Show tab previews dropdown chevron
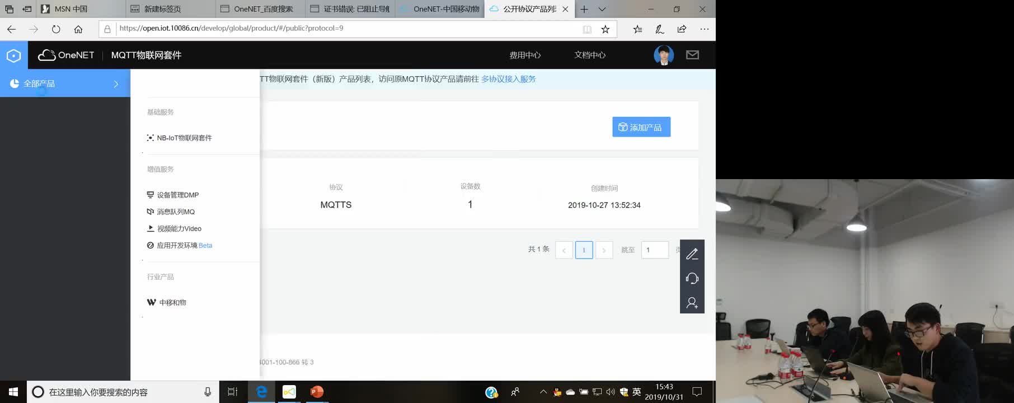Image resolution: width=1014 pixels, height=403 pixels. (602, 9)
